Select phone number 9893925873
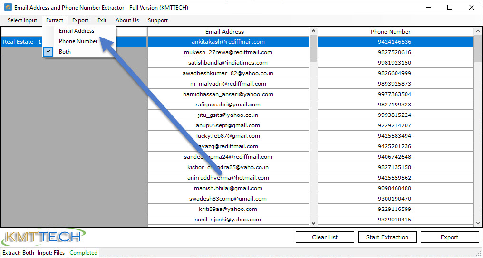Image resolution: width=483 pixels, height=258 pixels. (396, 84)
